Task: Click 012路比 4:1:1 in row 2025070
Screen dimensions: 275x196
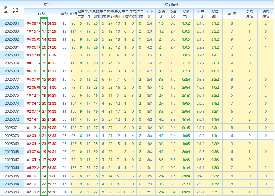Action: [215, 136]
